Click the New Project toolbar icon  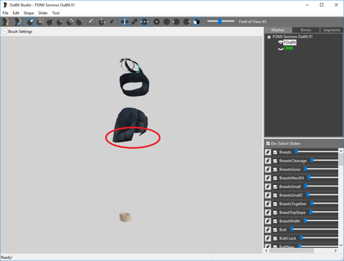coord(6,22)
